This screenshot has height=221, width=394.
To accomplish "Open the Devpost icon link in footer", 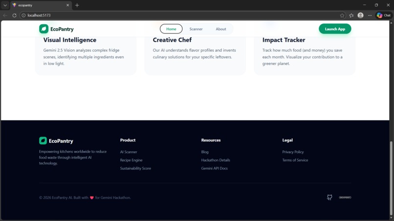I will click(x=345, y=198).
